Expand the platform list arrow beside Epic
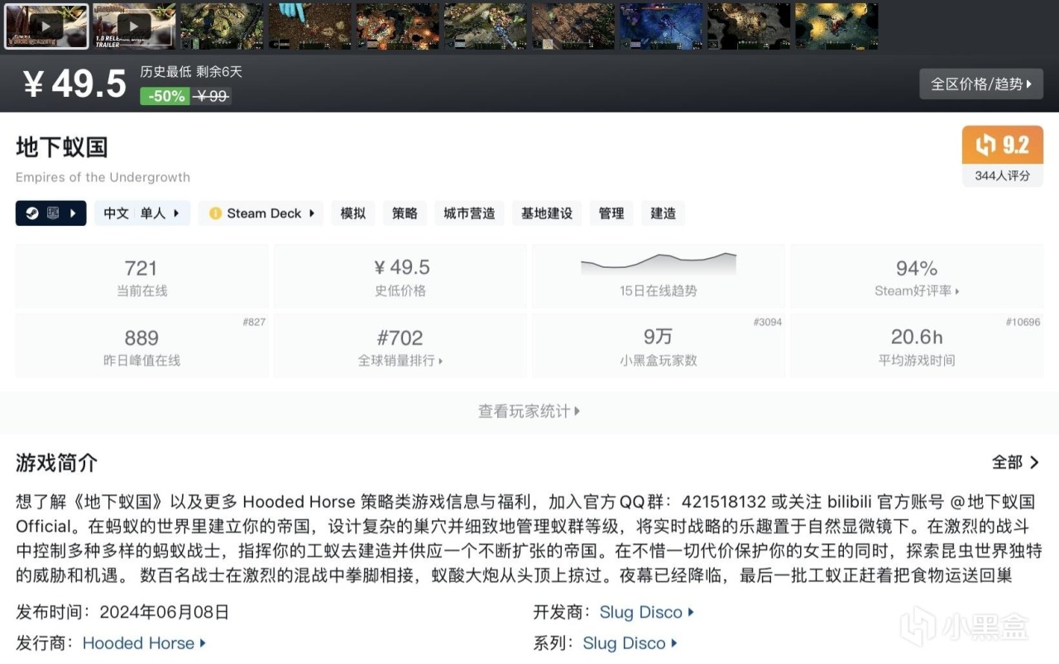The height and width of the screenshot is (664, 1059). pyautogui.click(x=73, y=213)
